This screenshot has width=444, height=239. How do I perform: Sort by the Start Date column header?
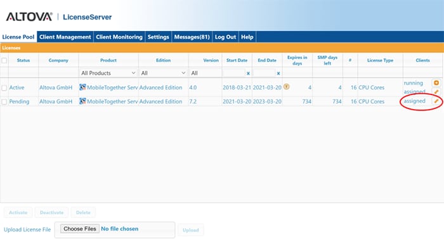point(237,60)
